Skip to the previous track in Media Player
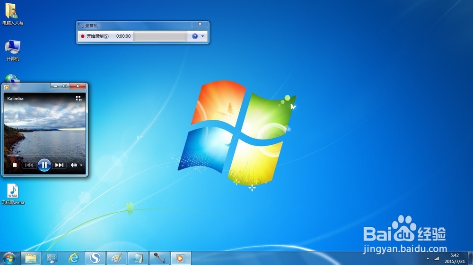 tap(29, 165)
